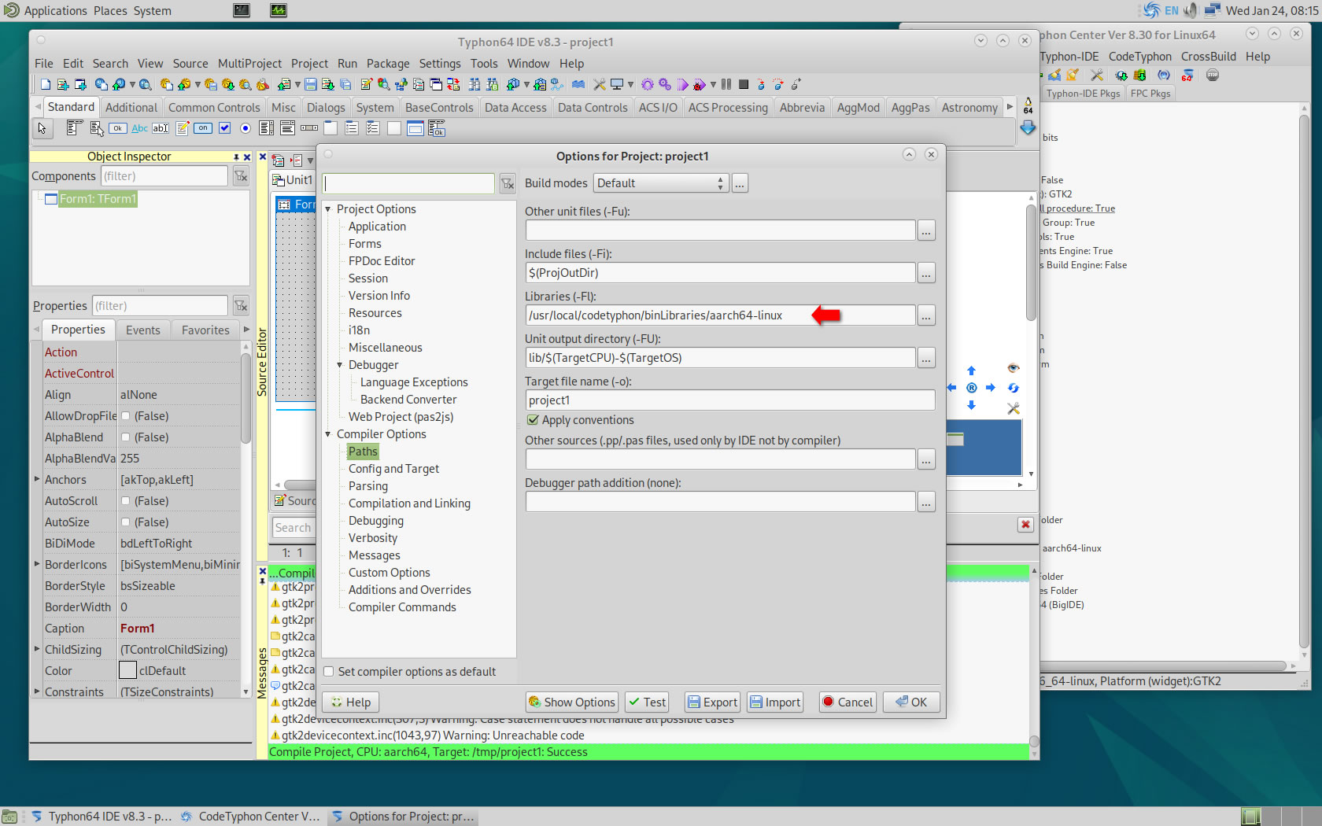Switch to the Favorites tab
Image resolution: width=1322 pixels, height=826 pixels.
pos(205,330)
